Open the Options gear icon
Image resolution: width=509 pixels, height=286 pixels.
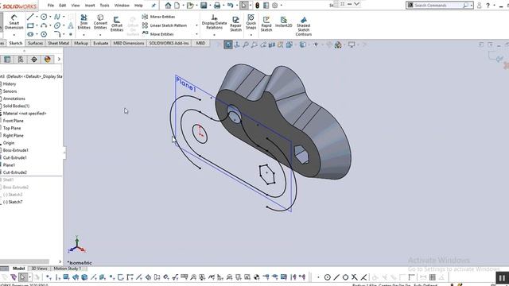pyautogui.click(x=275, y=6)
